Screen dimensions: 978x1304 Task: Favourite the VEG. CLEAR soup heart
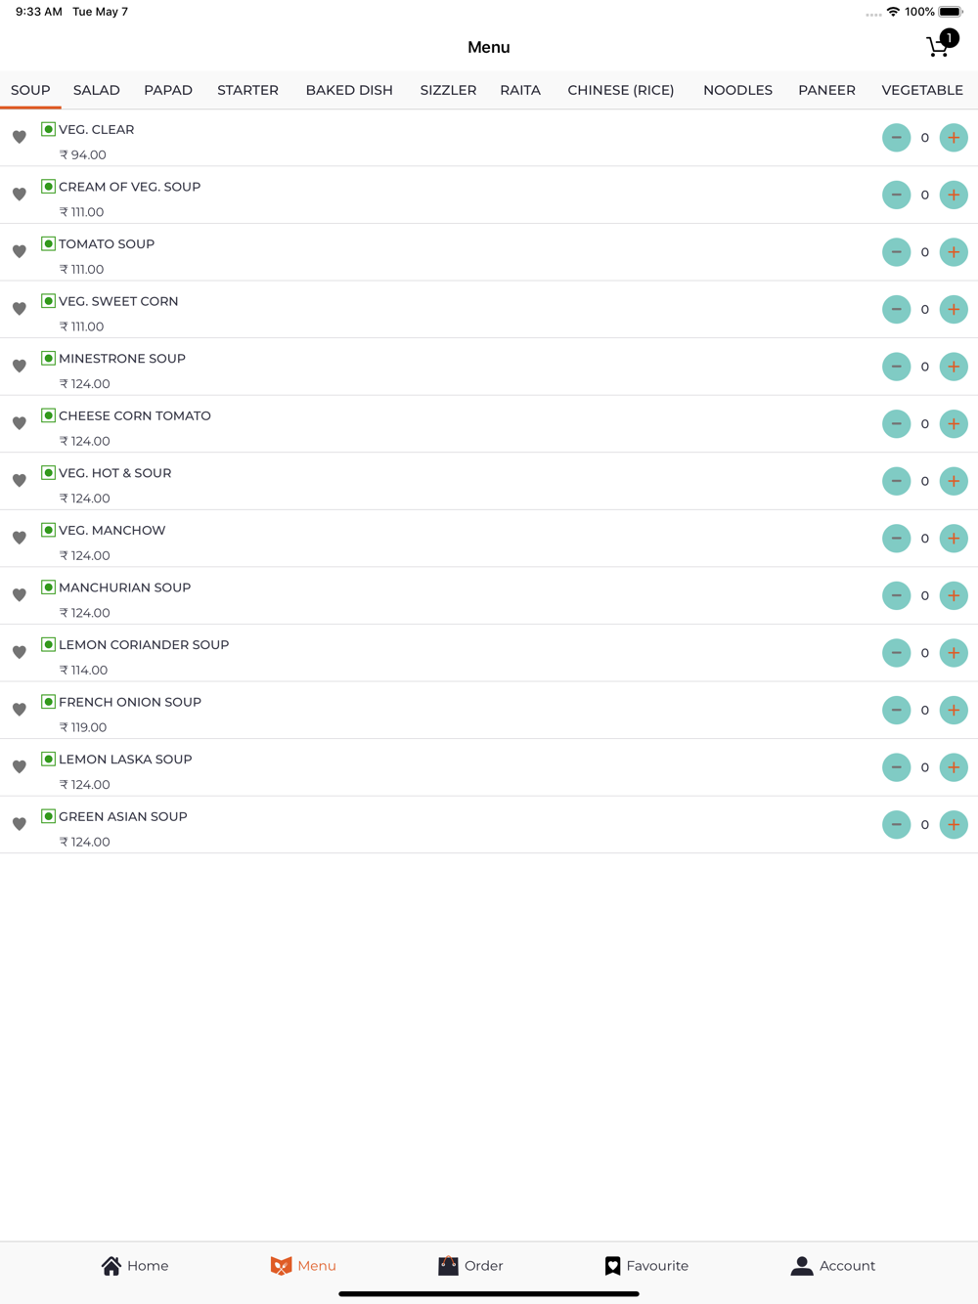(20, 137)
